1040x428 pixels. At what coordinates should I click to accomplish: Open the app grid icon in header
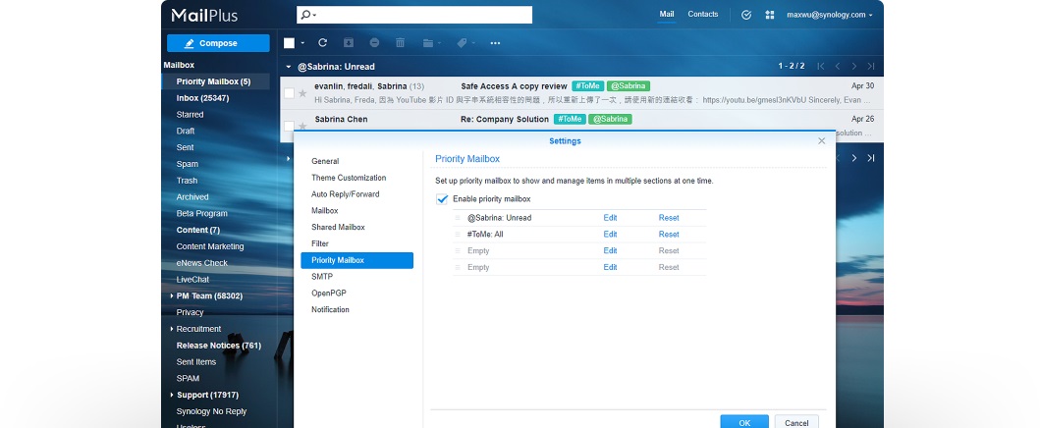769,15
